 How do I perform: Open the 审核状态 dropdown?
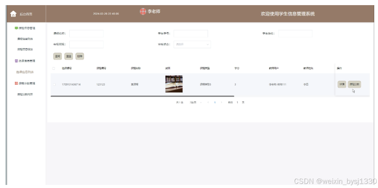point(192,44)
